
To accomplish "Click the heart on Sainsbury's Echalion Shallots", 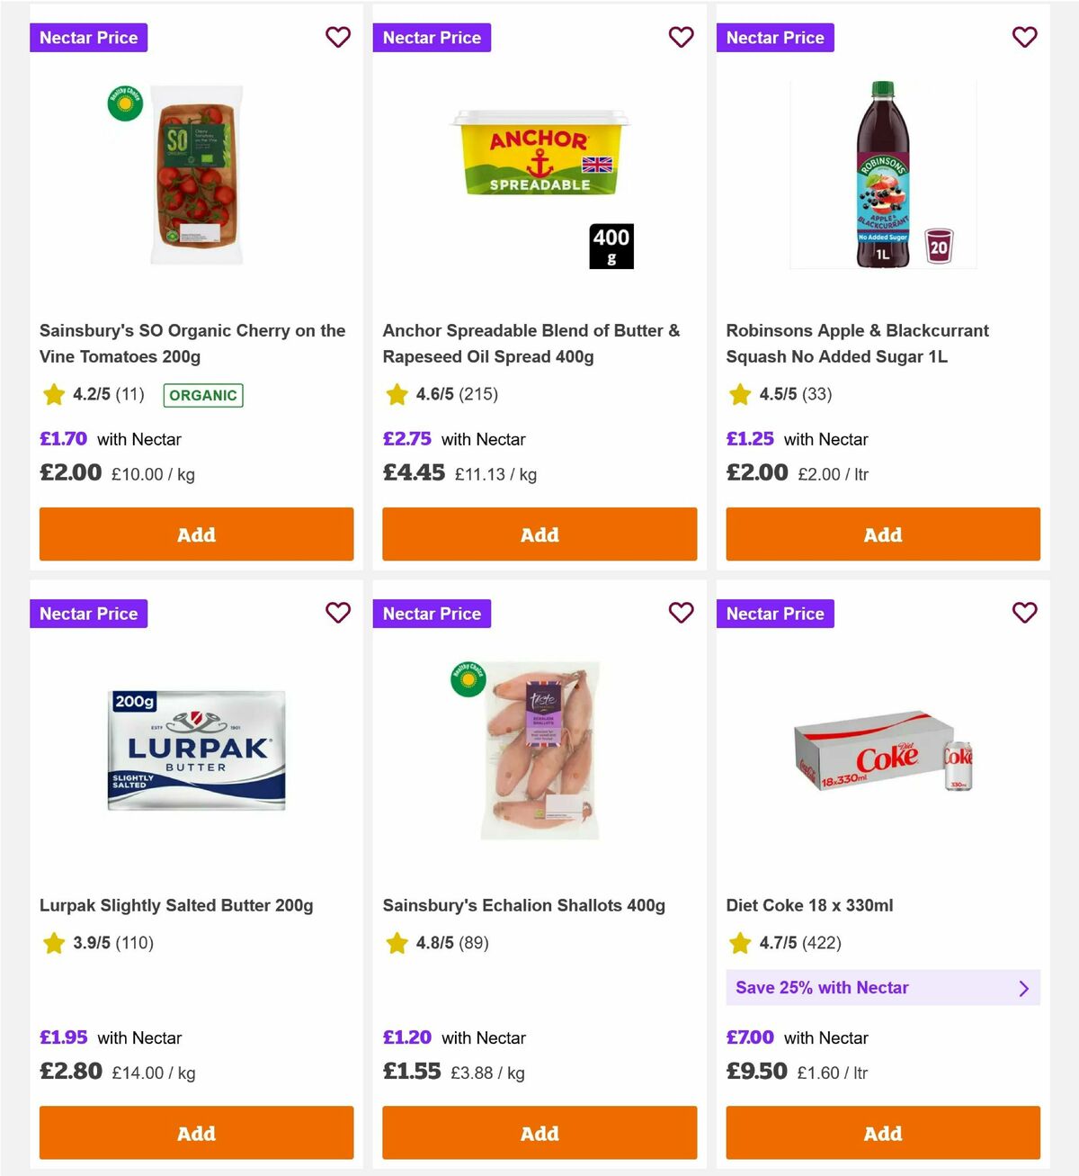I will pos(681,613).
